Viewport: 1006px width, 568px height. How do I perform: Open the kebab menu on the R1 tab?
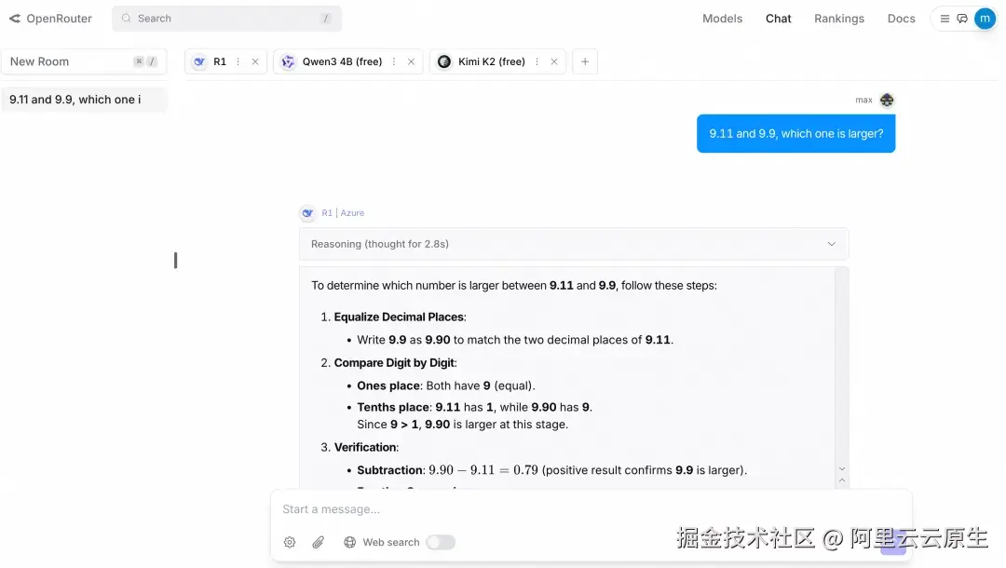238,61
